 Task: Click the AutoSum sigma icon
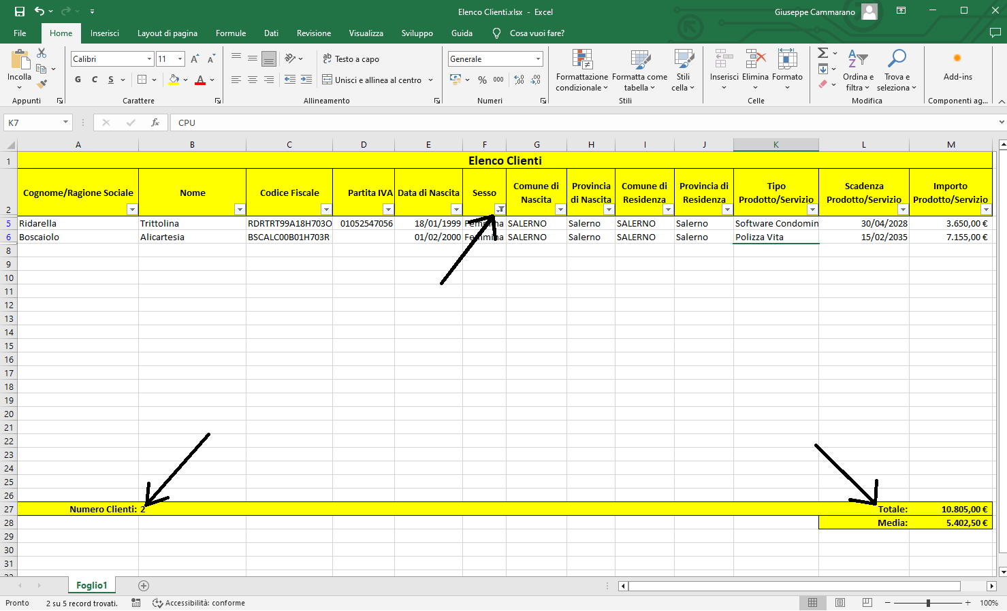(x=822, y=53)
